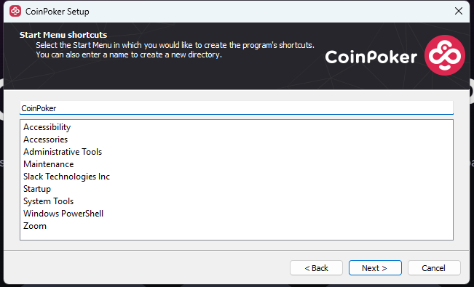The image size is (474, 287).
Task: Go to previous step with Back
Action: click(316, 268)
